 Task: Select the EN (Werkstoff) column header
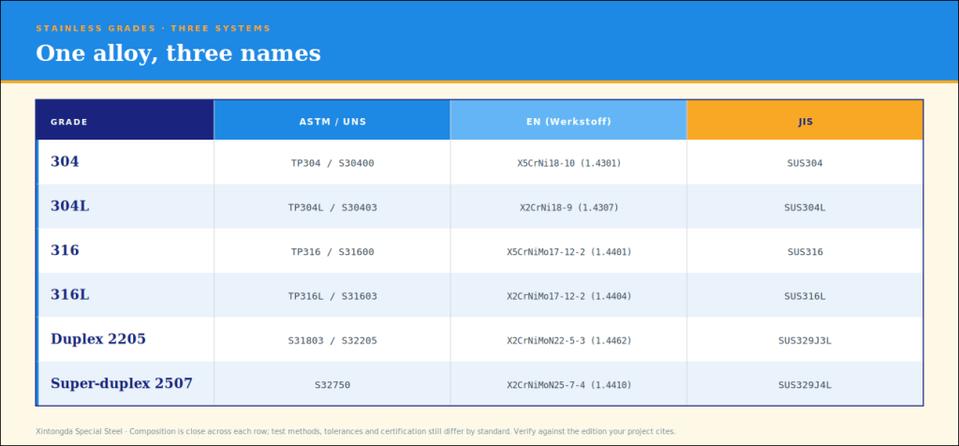coord(568,121)
